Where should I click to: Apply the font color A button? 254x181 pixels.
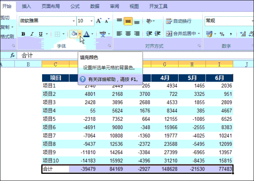click(x=87, y=34)
